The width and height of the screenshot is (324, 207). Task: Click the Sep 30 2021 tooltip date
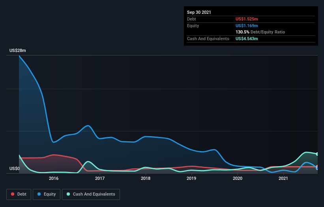coord(199,12)
